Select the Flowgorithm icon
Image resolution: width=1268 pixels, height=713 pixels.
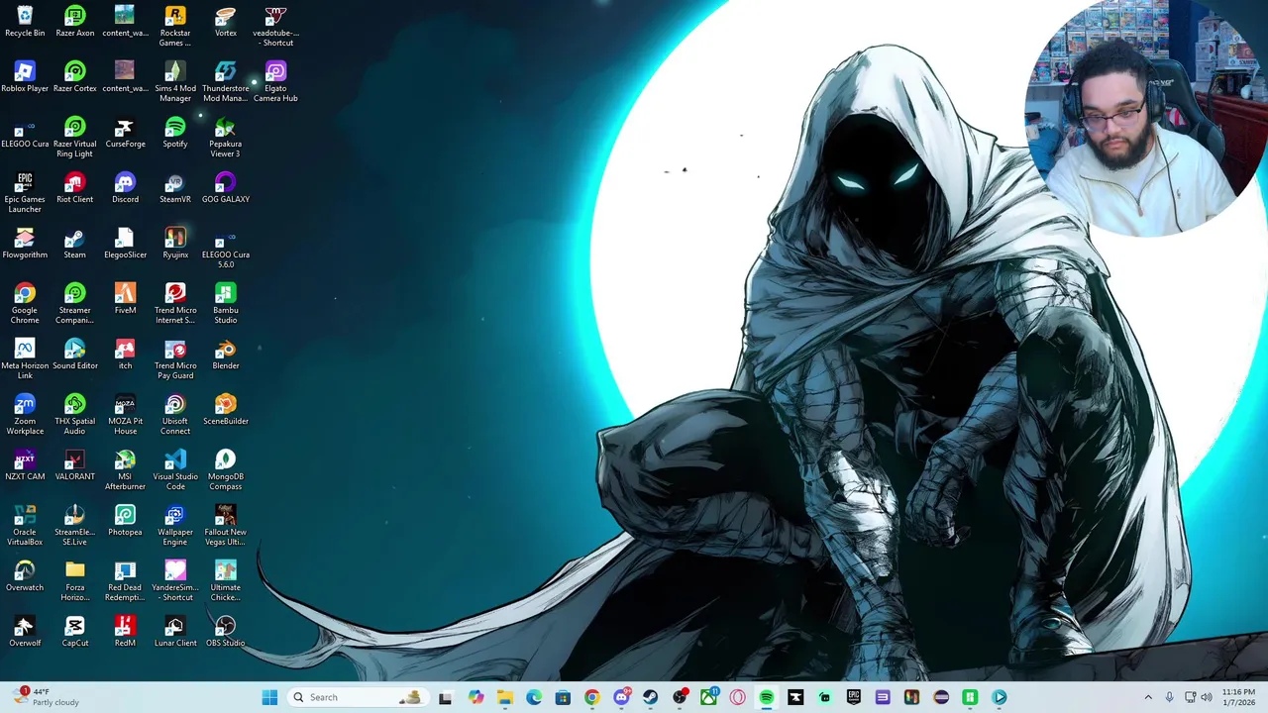click(25, 244)
